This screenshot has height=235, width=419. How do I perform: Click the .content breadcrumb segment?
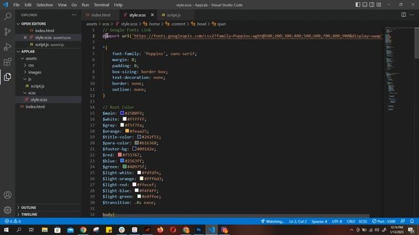click(x=175, y=23)
